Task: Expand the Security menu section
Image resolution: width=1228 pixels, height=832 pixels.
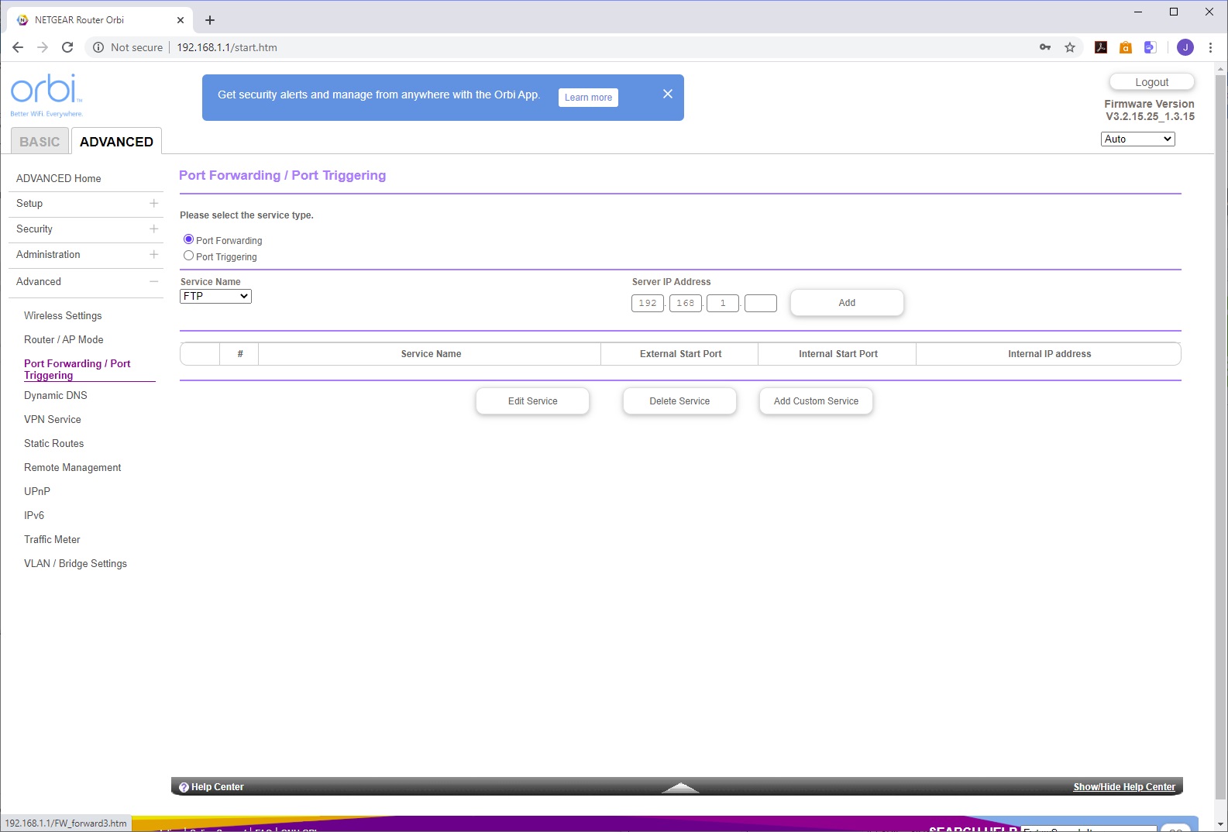Action: 153,229
